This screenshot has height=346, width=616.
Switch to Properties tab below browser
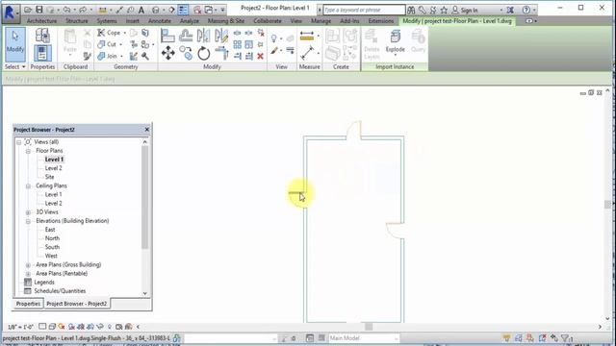point(28,304)
